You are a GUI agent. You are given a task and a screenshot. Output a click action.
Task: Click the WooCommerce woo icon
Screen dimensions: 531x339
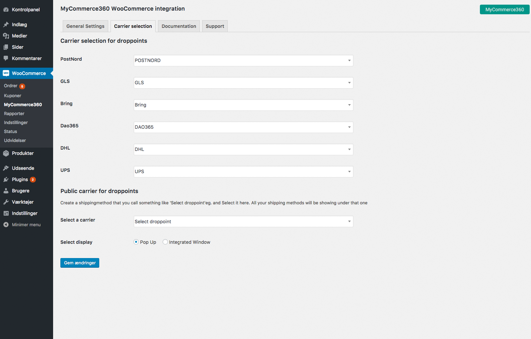6,73
